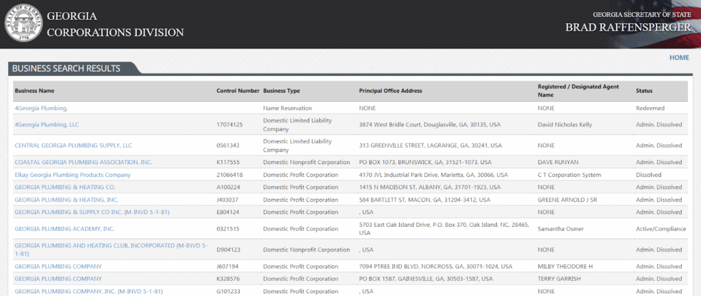Open GEORGIA PLUMBING & SUPPLY CO INC. entry
The image size is (701, 296).
[91, 213]
